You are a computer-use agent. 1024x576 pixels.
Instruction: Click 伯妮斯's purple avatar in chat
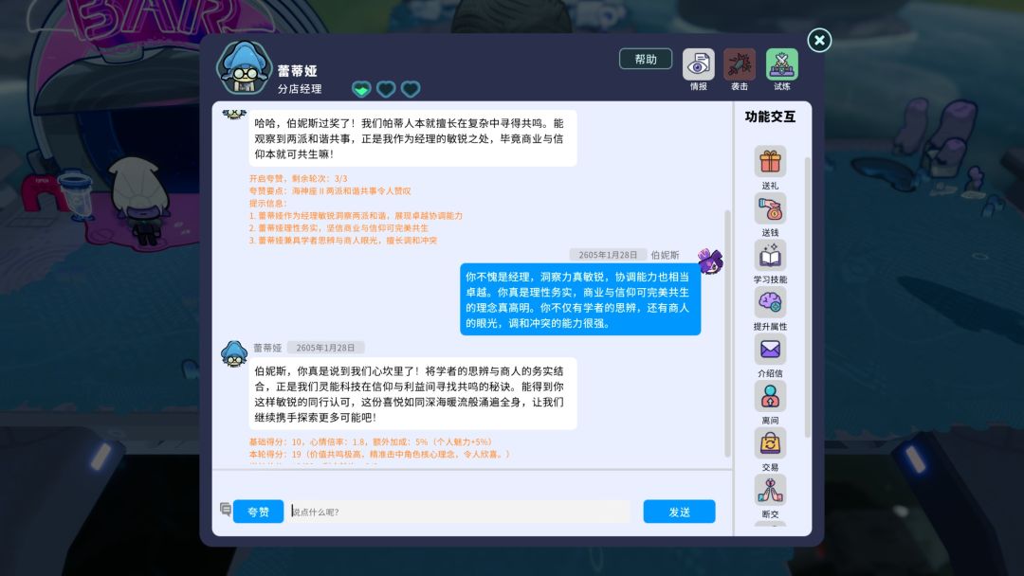[710, 261]
